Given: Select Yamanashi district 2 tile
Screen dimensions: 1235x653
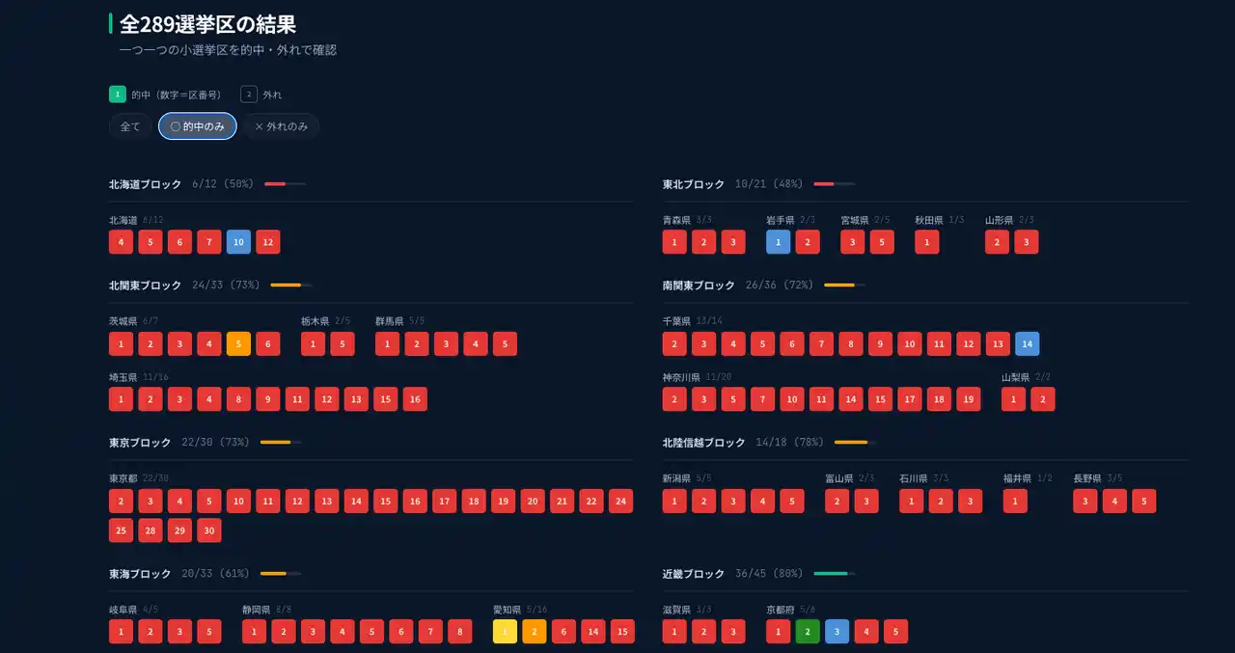Looking at the screenshot, I should 1043,399.
